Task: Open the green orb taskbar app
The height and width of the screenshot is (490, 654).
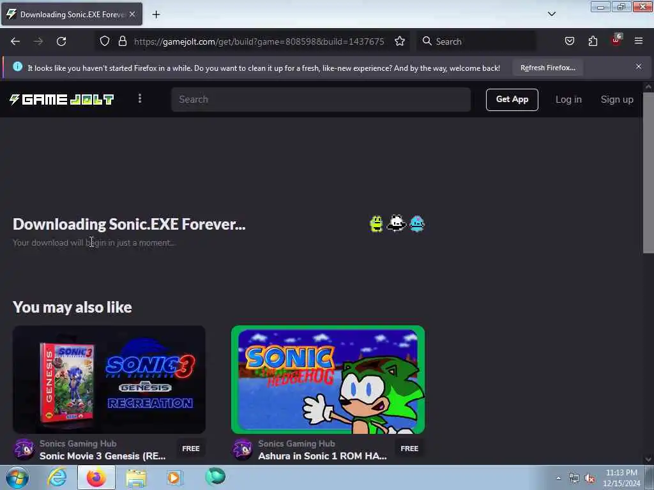Action: click(215, 477)
